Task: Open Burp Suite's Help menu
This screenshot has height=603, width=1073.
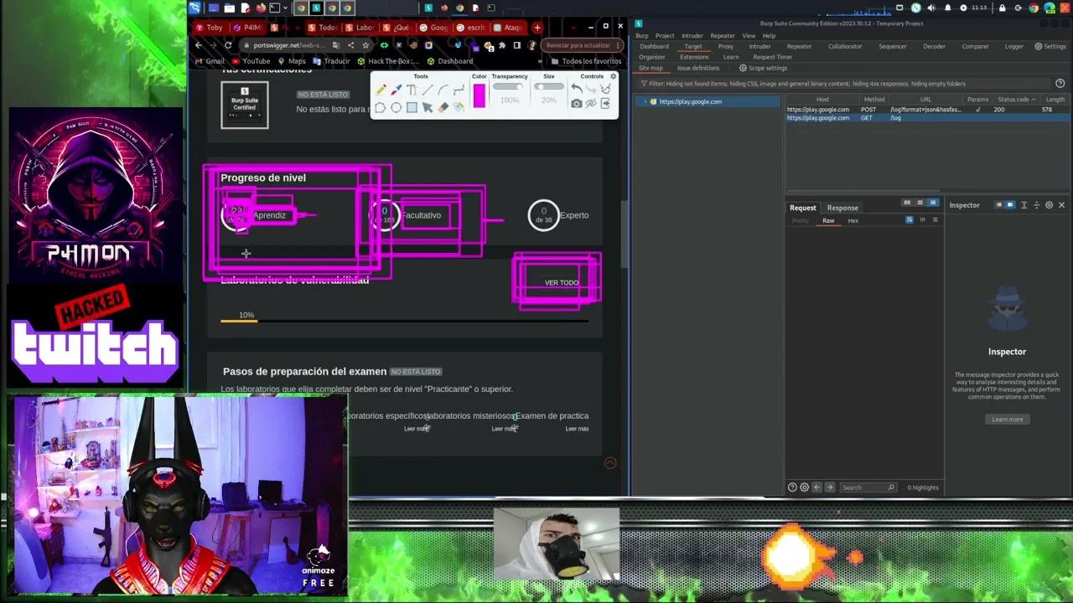Action: click(769, 35)
